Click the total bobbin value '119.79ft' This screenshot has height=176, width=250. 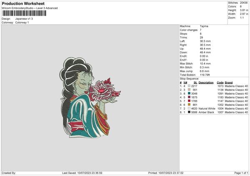(x=205, y=75)
